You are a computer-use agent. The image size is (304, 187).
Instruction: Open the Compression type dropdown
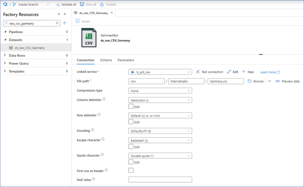(x=160, y=91)
